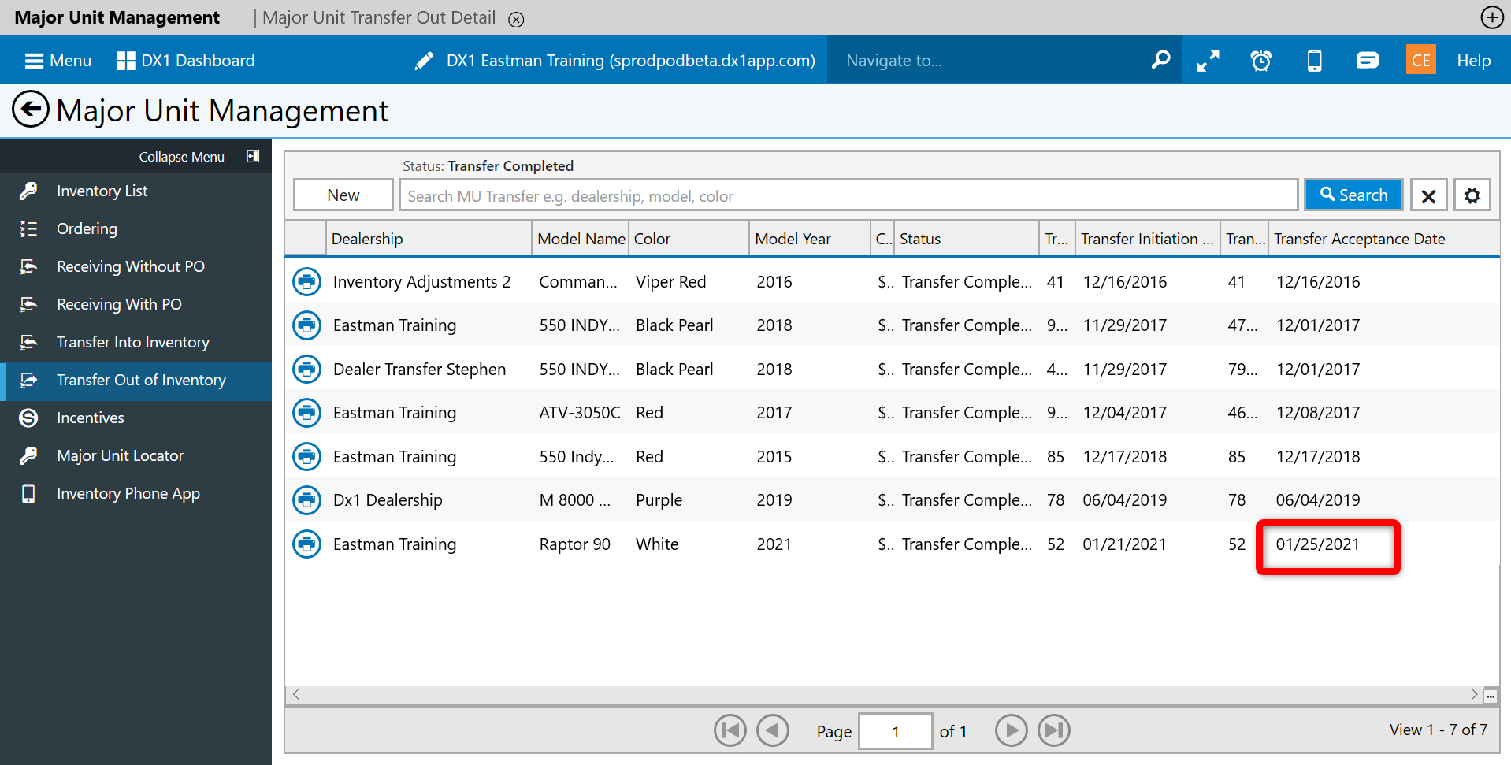Print the Inventory Adjustments 2 transfer row

pyautogui.click(x=306, y=281)
